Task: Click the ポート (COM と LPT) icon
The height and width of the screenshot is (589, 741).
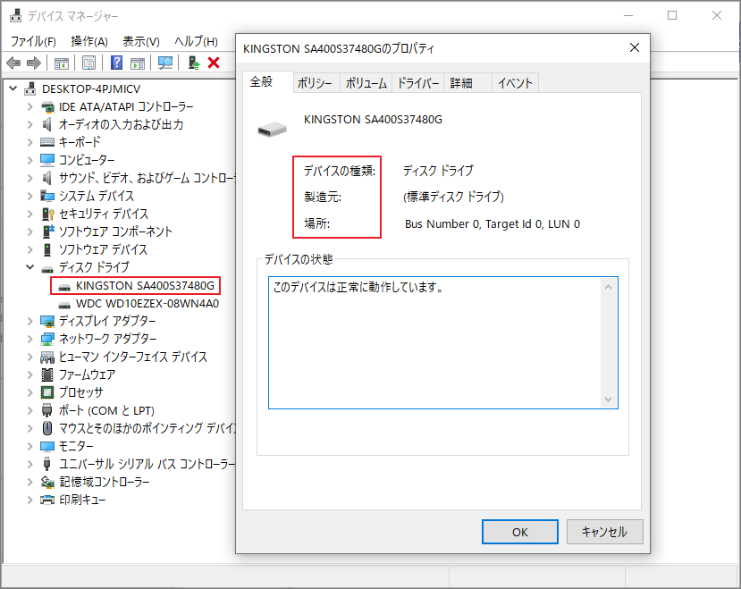Action: tap(46, 410)
